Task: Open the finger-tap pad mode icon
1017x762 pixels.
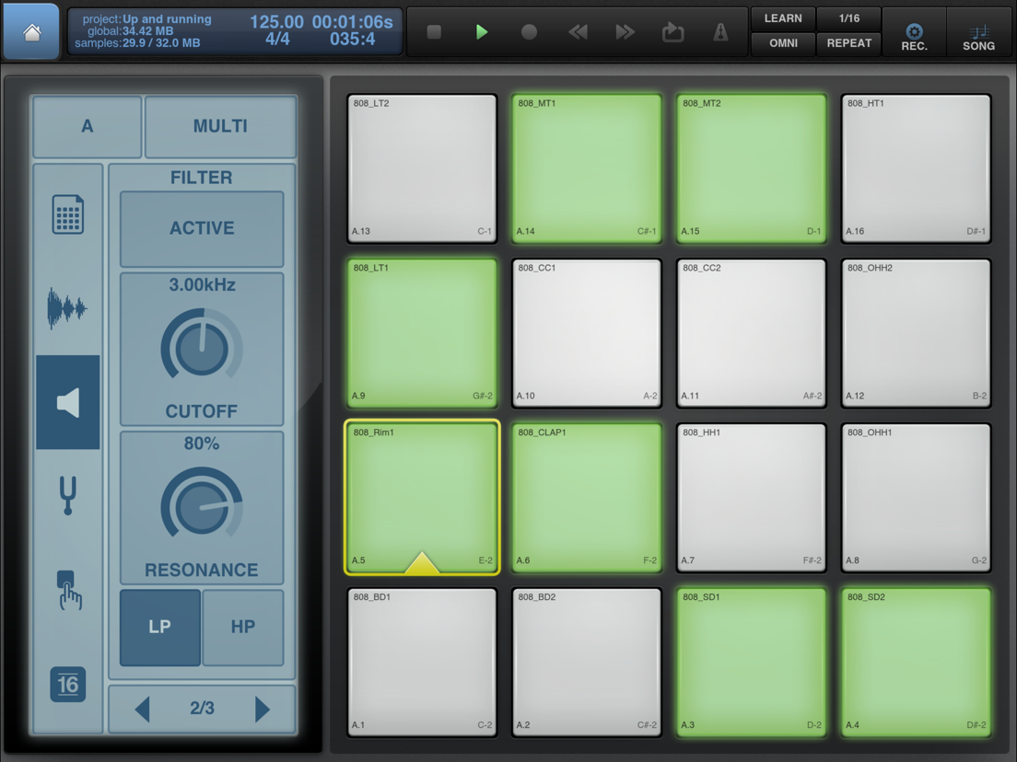Action: coord(69,590)
